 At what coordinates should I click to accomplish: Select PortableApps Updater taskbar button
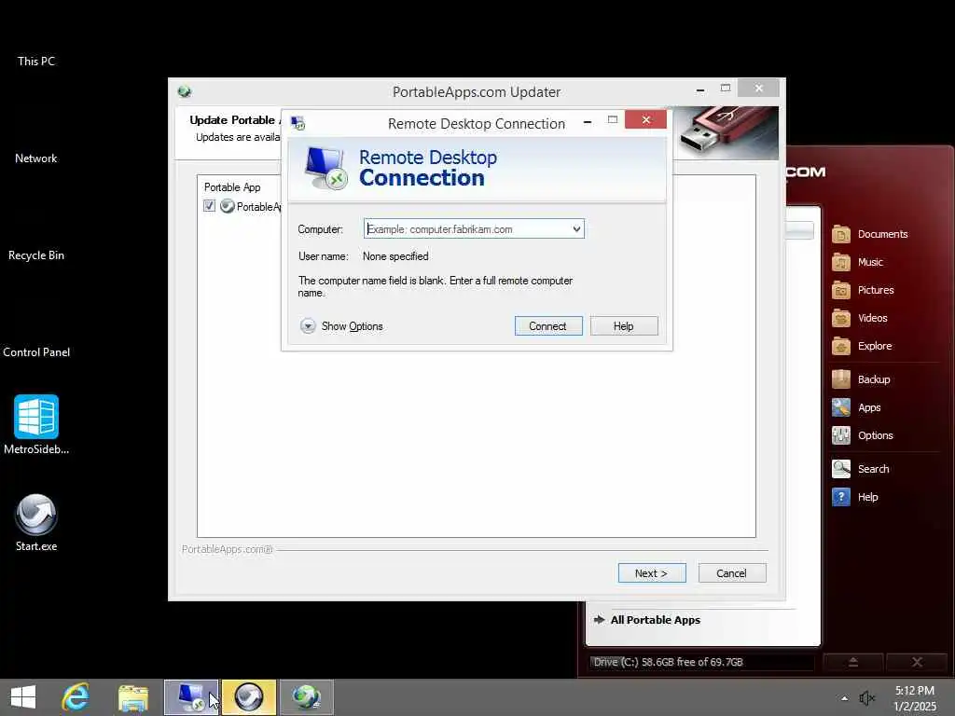pos(307,697)
